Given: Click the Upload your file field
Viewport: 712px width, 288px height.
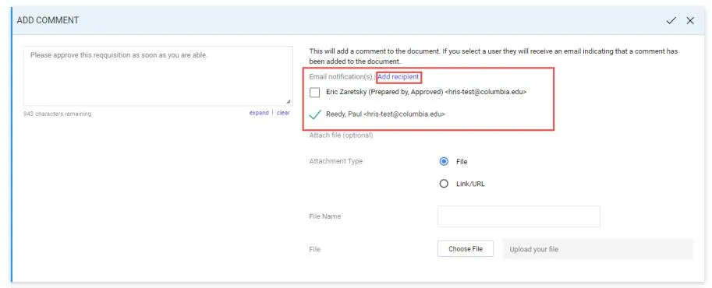Looking at the screenshot, I should [x=597, y=249].
